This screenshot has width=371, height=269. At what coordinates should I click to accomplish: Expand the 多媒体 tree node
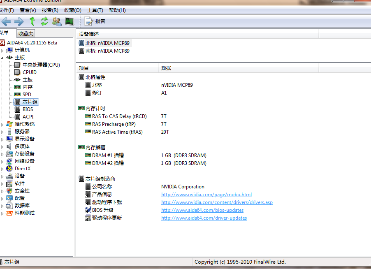tap(2, 147)
